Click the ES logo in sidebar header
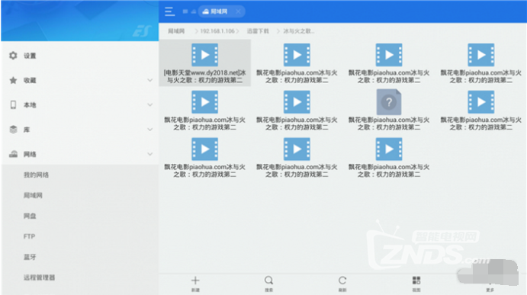Viewport: 527px width, 295px height. [142, 31]
